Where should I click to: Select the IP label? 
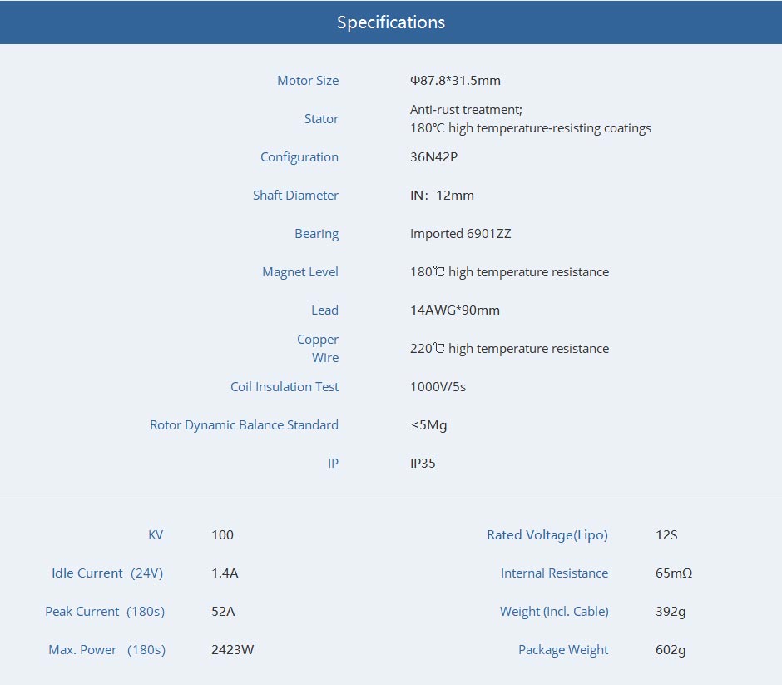(333, 464)
